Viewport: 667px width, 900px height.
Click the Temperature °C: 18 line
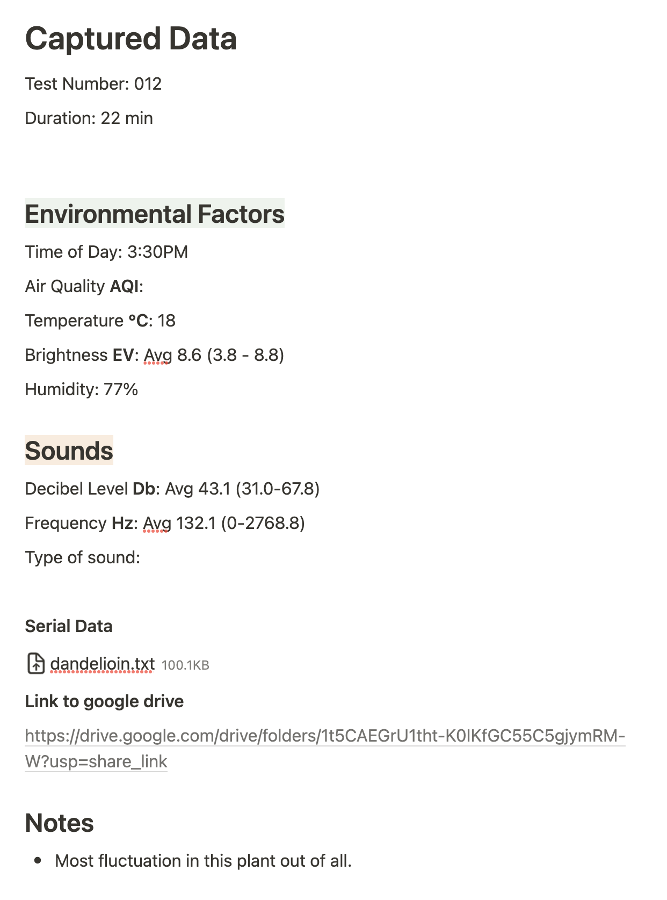tap(100, 321)
